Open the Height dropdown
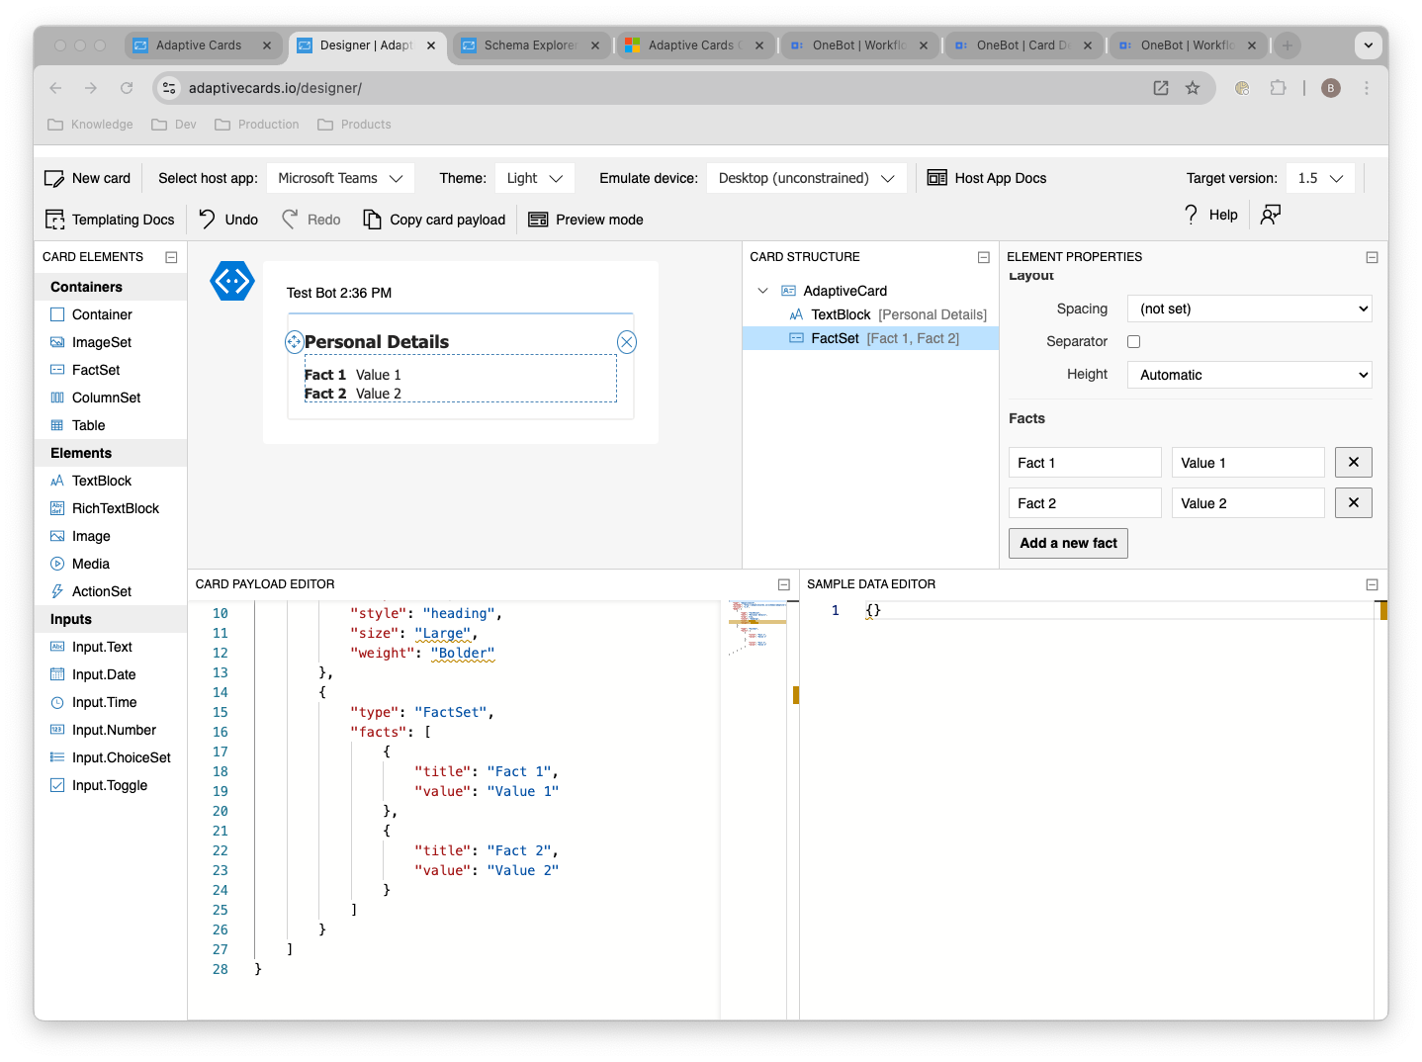Viewport: 1422px width, 1062px height. [1250, 375]
